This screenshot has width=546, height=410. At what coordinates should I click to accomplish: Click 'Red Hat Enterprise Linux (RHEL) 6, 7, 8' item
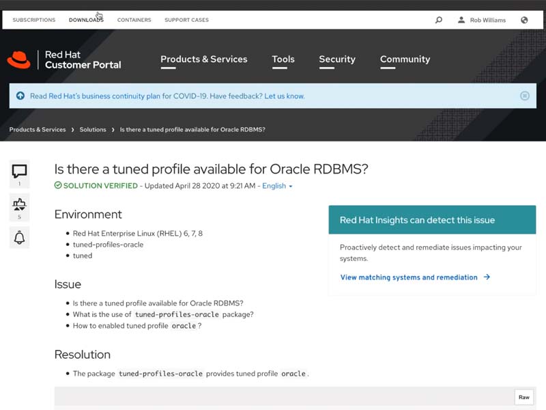138,233
